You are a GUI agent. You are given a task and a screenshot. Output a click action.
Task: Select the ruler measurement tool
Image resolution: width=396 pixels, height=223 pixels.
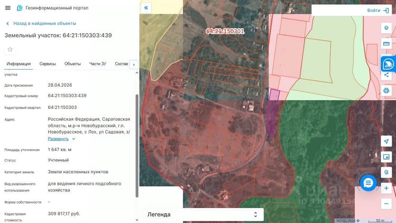pos(386,43)
